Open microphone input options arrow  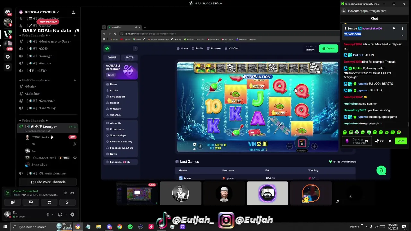[x=53, y=215]
